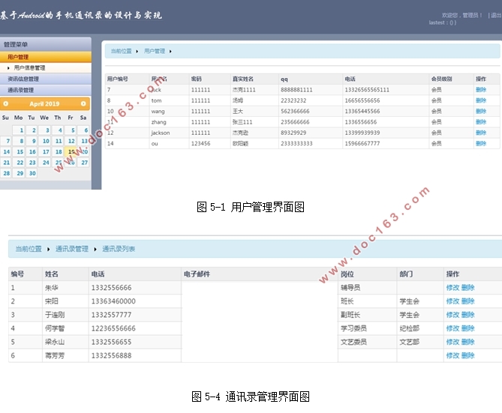Delete contact 朱华
This screenshot has width=502, height=413.
pos(467,288)
